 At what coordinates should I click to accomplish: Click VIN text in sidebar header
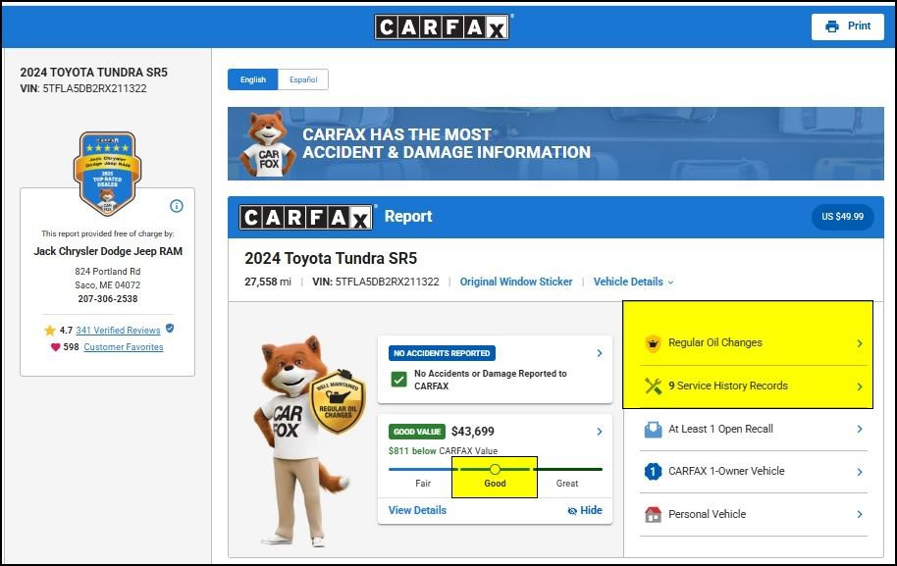[83, 88]
